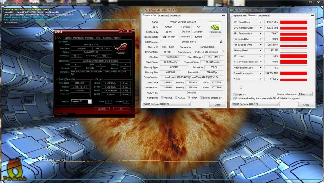324x183 pixels.
Task: Open the Video Engine Load dropdown arrow
Action: pos(261,68)
